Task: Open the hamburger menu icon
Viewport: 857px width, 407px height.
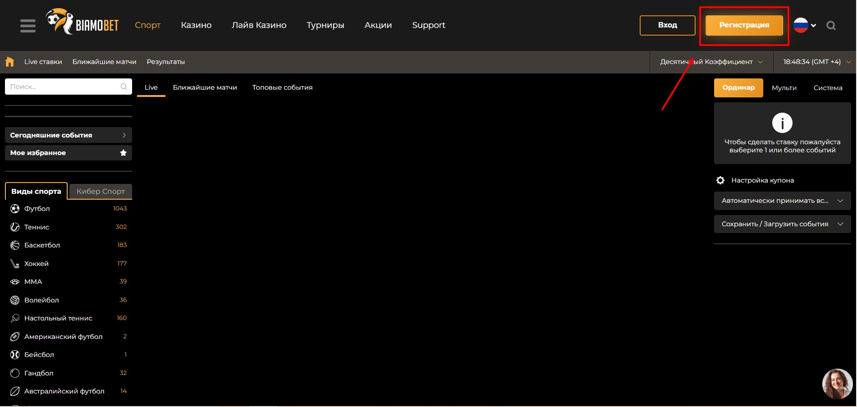Action: [x=28, y=26]
